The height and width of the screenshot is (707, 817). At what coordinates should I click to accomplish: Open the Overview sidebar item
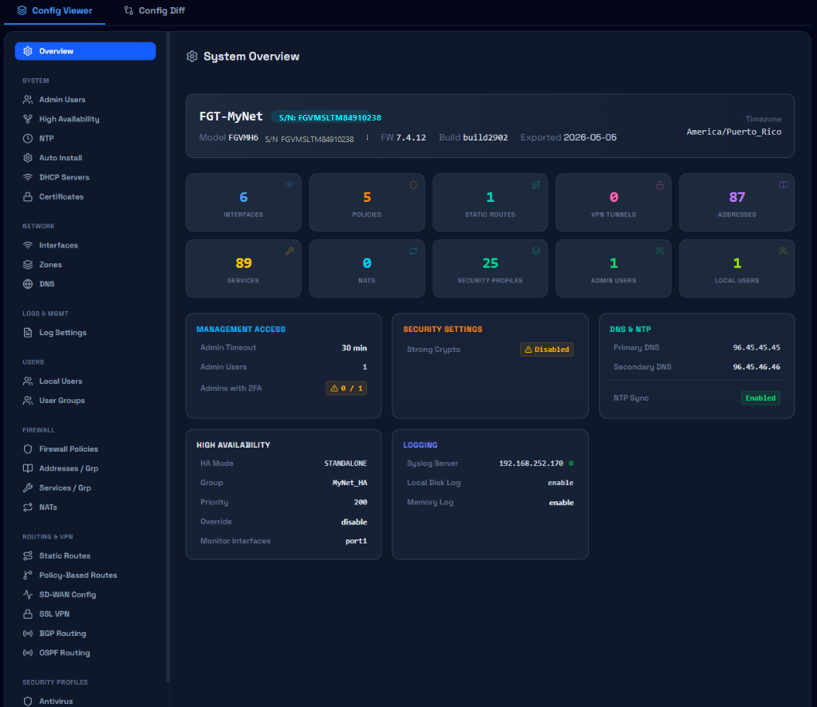coord(85,51)
